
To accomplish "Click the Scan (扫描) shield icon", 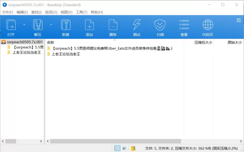I will click(160, 25).
